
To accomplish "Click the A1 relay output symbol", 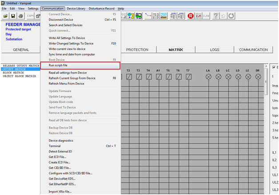I will pos(159,77).
